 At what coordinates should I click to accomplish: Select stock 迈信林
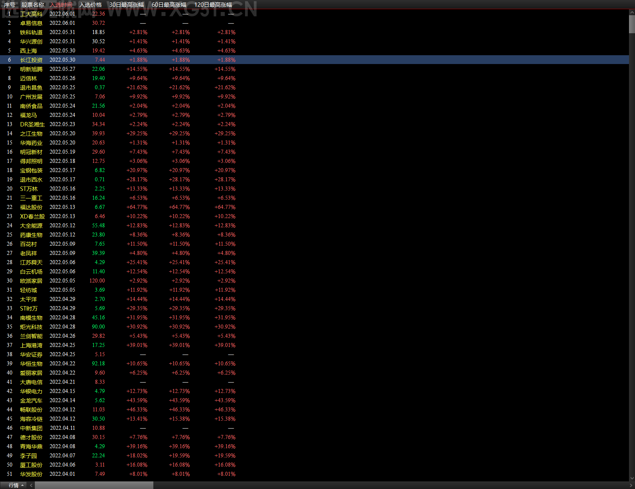(28, 78)
